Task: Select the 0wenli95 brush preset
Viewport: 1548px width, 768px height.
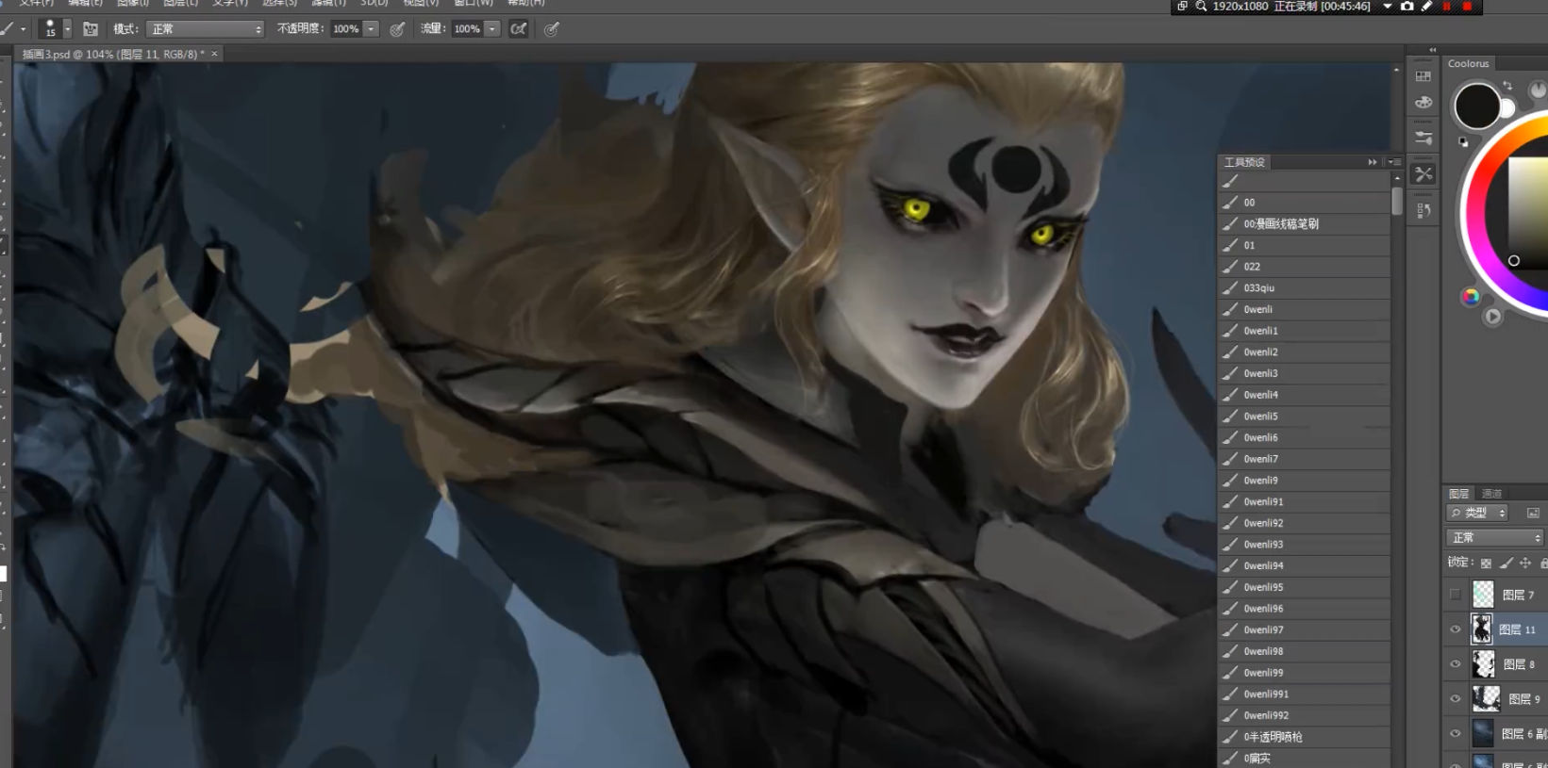Action: point(1305,587)
